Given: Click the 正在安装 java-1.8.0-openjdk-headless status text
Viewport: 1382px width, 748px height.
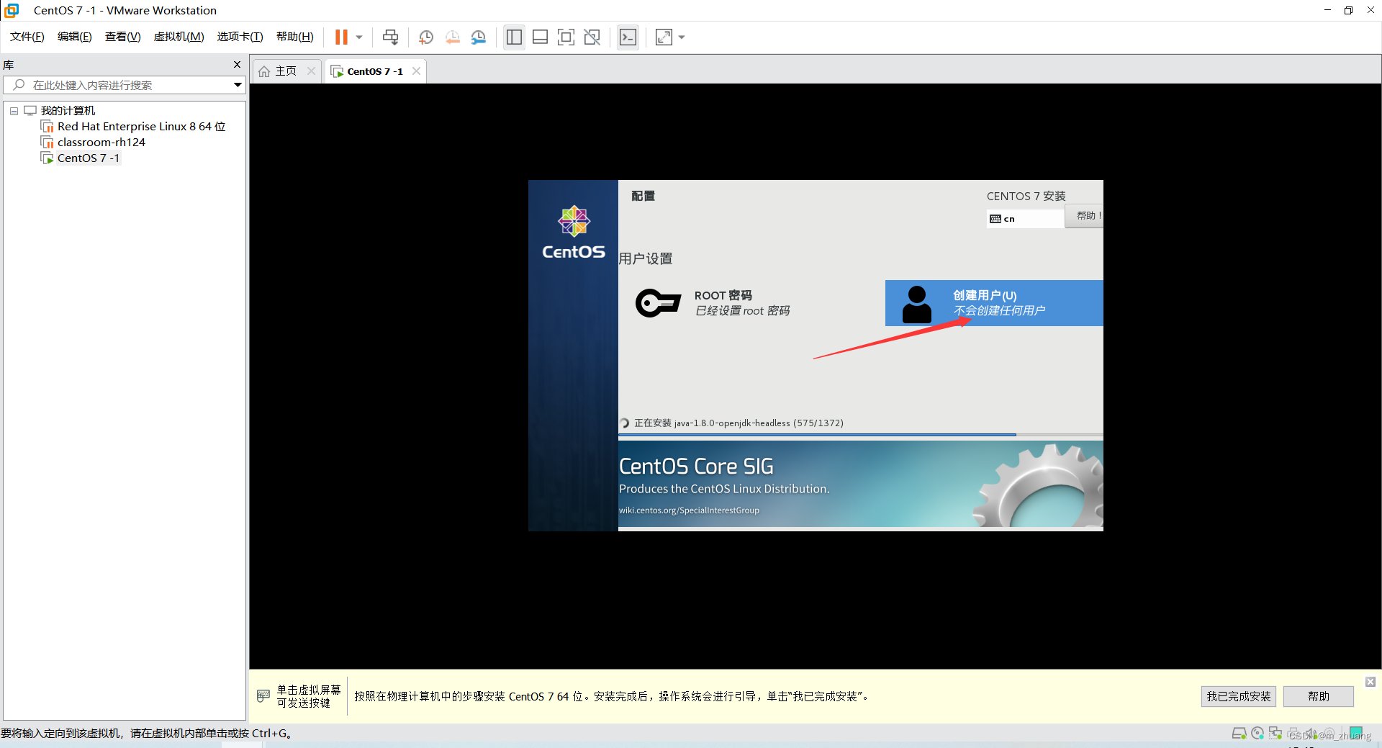Looking at the screenshot, I should 739,423.
